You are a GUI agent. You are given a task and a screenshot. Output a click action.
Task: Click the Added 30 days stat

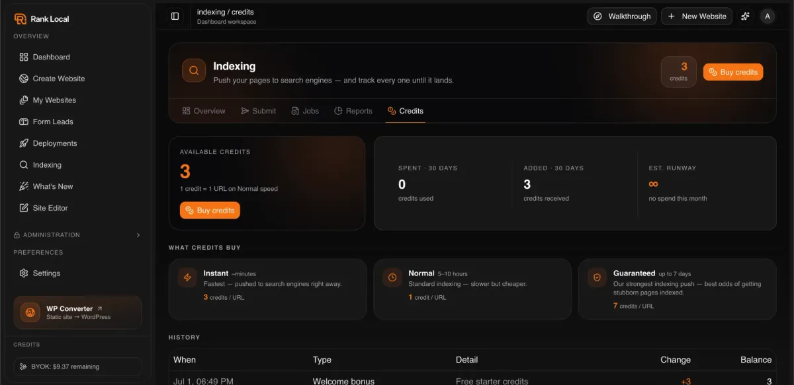pos(554,183)
